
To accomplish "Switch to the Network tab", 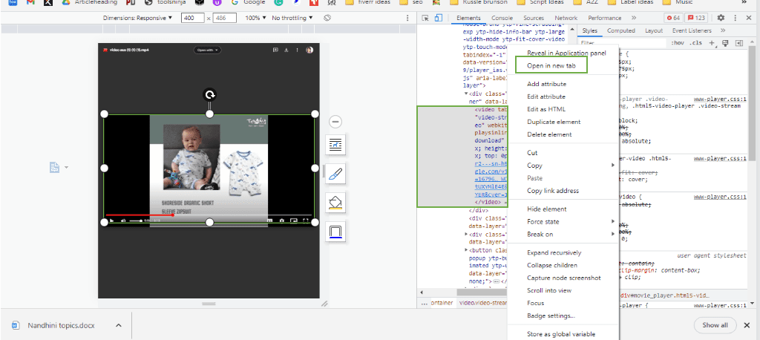I will (566, 18).
